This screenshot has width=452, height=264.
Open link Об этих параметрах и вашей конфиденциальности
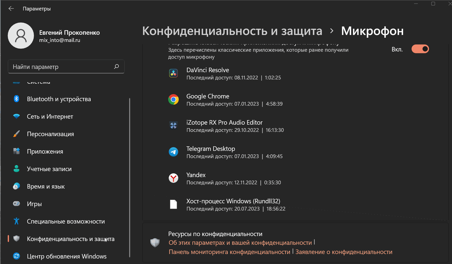click(240, 243)
